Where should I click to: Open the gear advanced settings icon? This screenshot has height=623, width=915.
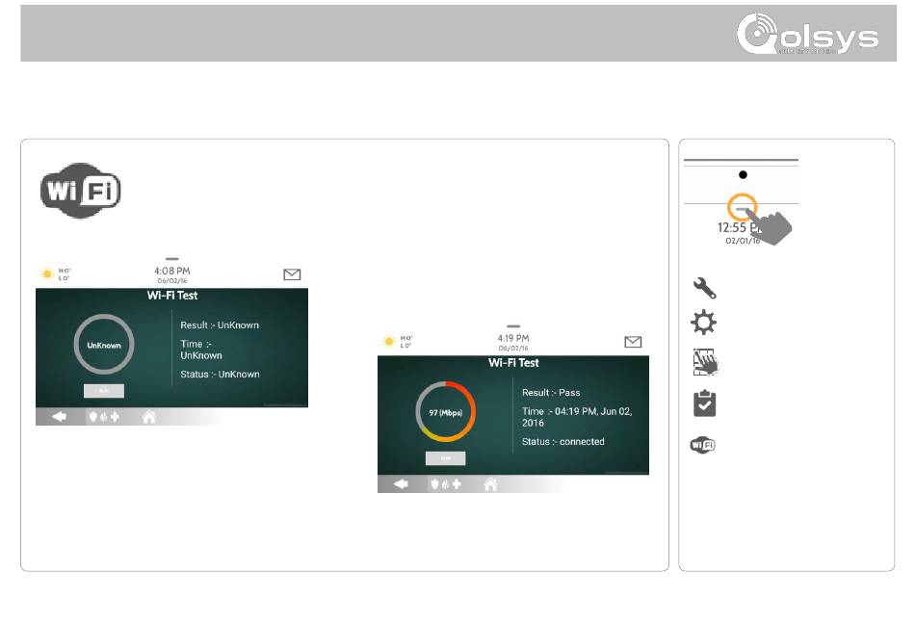[704, 323]
